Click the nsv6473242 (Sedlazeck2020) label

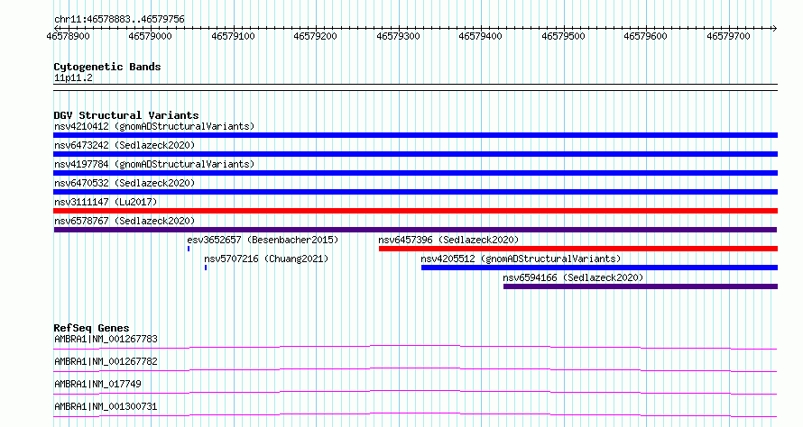point(125,145)
